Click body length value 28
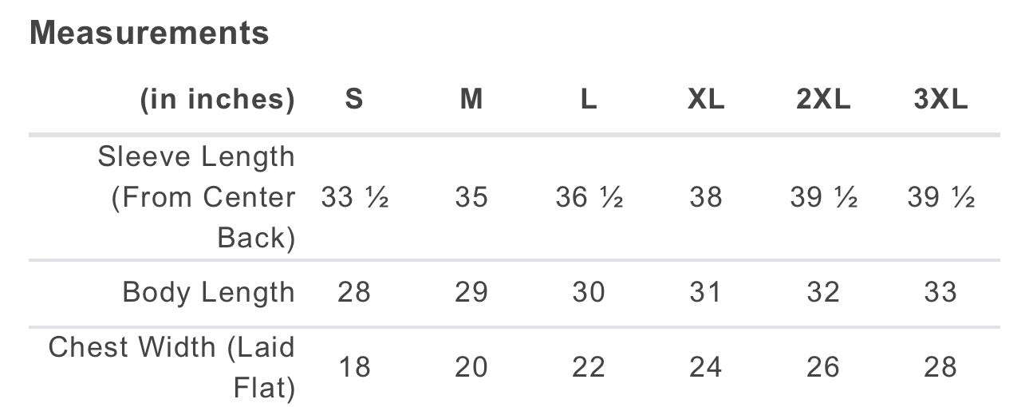 (354, 292)
